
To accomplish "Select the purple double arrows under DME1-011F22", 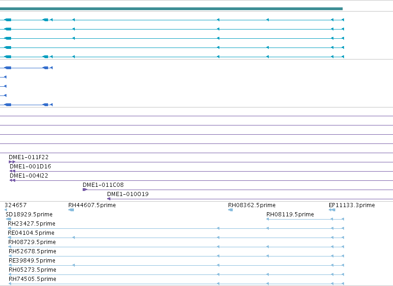I will click(12, 162).
